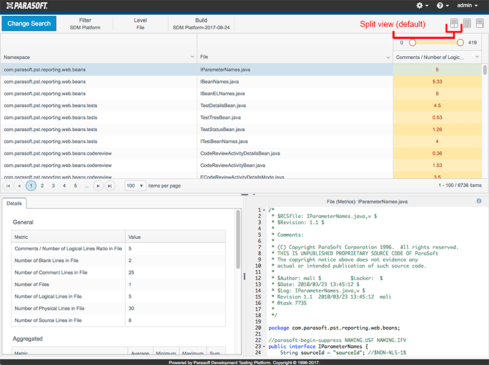Go to page 4
This screenshot has width=489, height=365.
click(64, 186)
